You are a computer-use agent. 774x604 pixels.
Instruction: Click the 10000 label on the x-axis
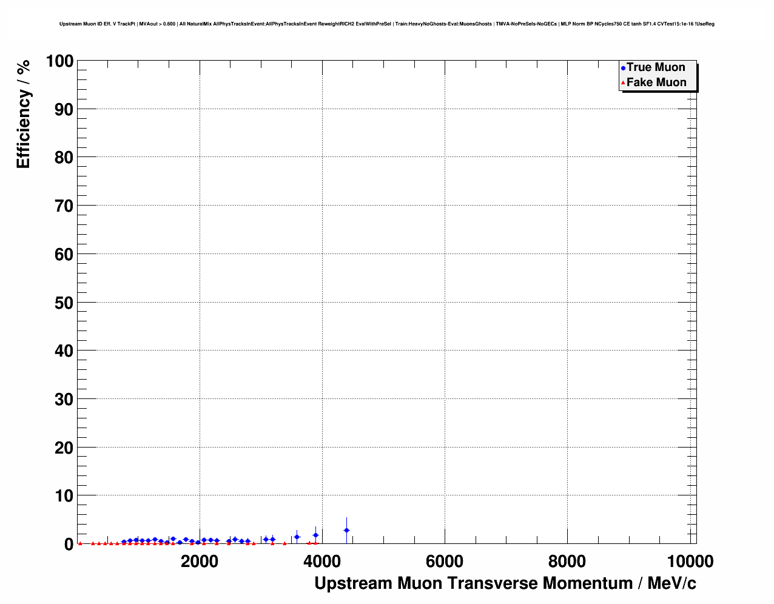pyautogui.click(x=689, y=562)
